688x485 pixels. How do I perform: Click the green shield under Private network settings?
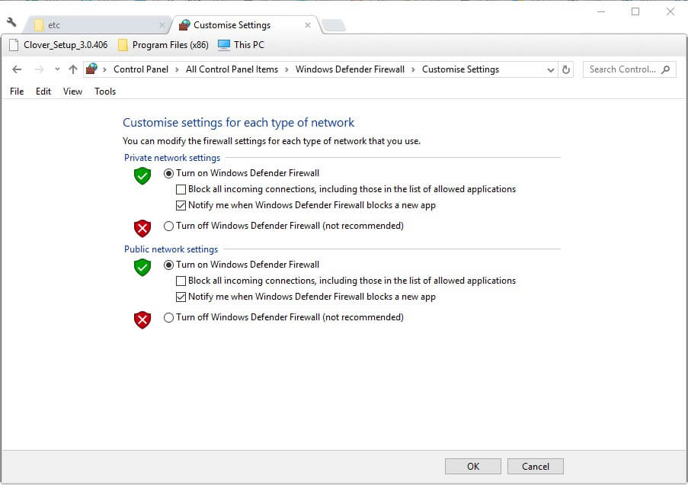[x=142, y=175]
